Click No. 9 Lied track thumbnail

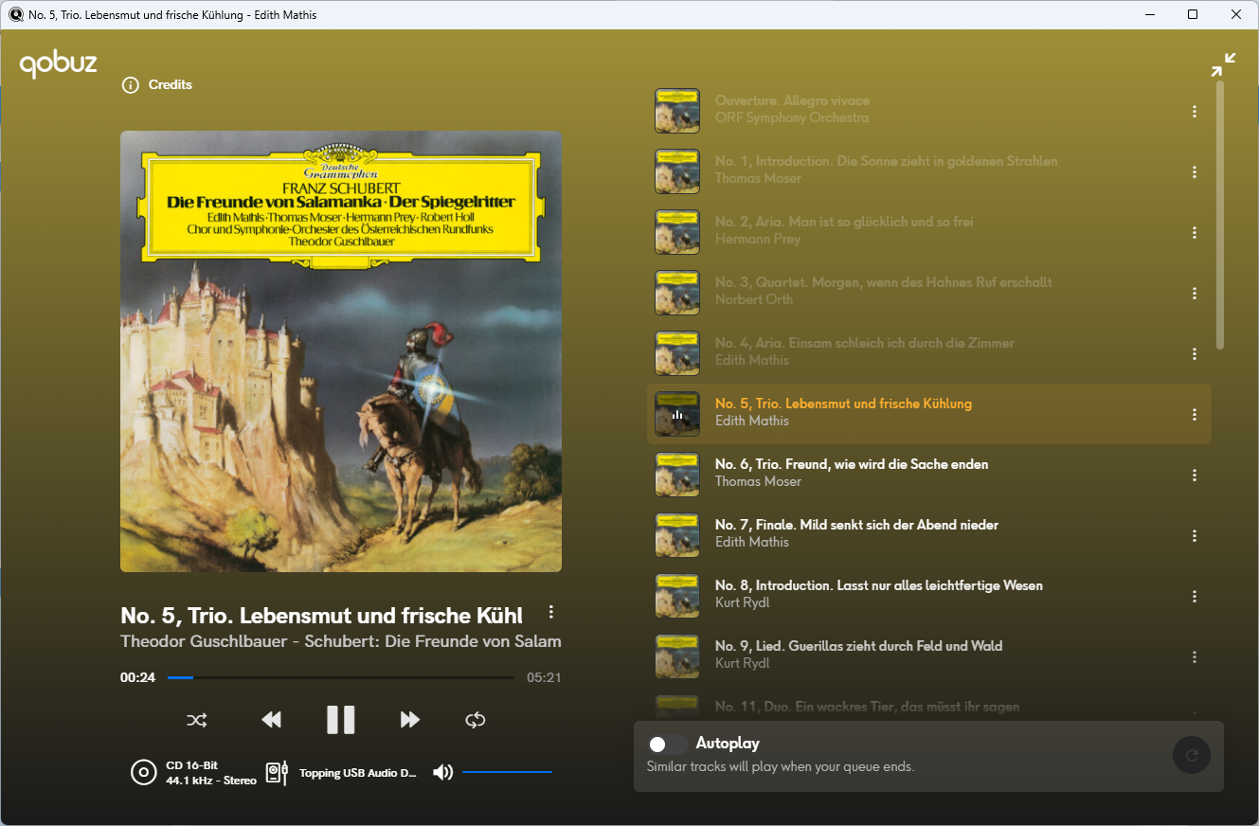tap(677, 656)
